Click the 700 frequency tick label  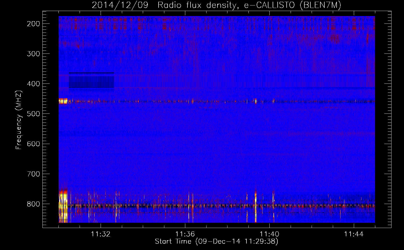[33, 174]
